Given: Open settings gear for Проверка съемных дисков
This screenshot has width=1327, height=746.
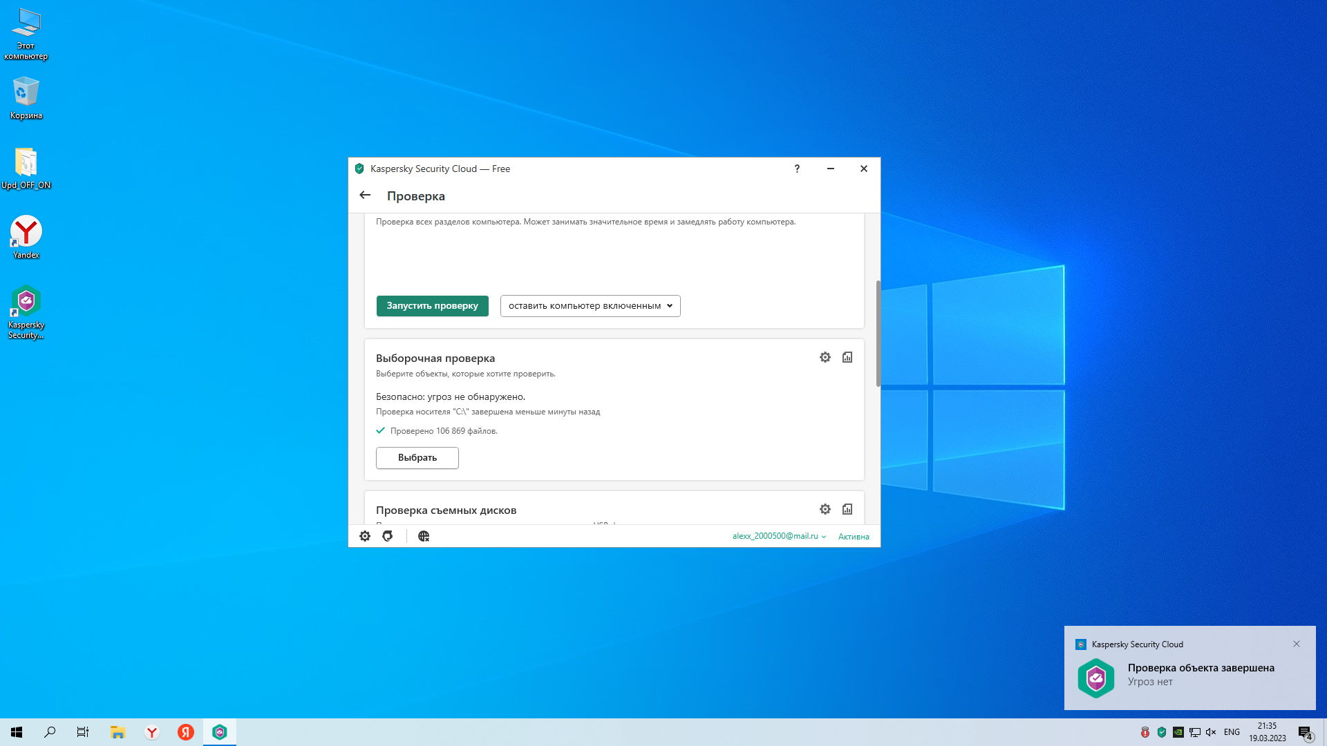Looking at the screenshot, I should 825,509.
